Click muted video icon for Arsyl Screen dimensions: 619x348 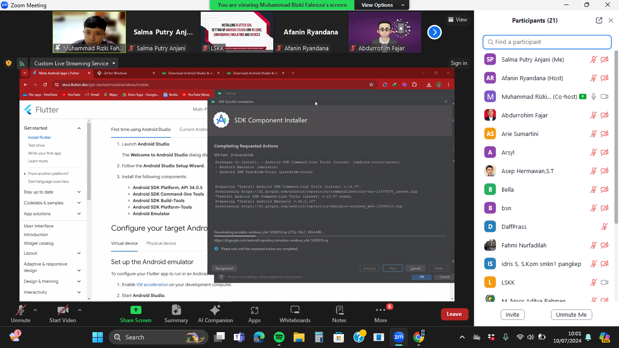click(x=604, y=152)
